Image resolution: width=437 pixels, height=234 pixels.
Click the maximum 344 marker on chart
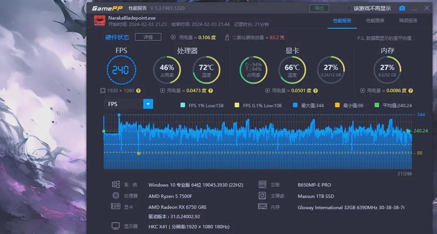(119, 115)
